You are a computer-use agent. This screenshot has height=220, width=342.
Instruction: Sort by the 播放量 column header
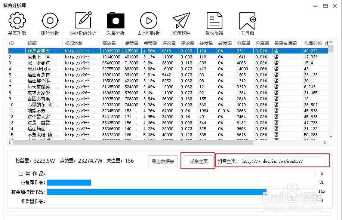pos(111,43)
